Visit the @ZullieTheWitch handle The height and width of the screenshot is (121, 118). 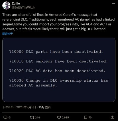coord(23,7)
